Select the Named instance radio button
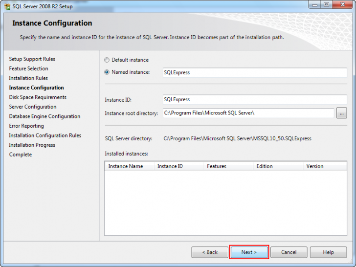Screen dimensions: 356x267 107,72
